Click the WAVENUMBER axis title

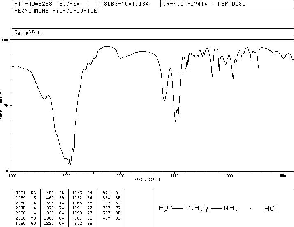click(x=147, y=179)
